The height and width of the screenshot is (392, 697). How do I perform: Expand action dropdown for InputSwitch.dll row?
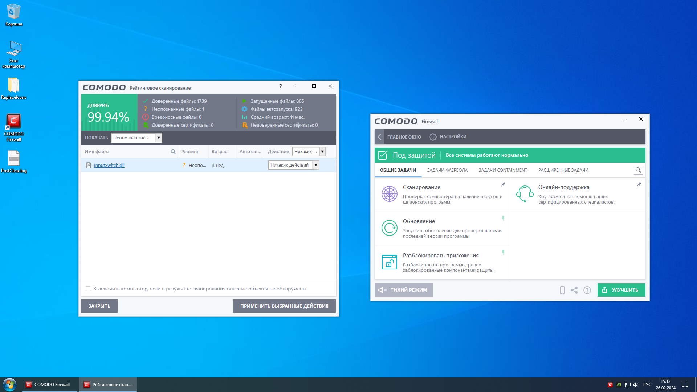315,165
